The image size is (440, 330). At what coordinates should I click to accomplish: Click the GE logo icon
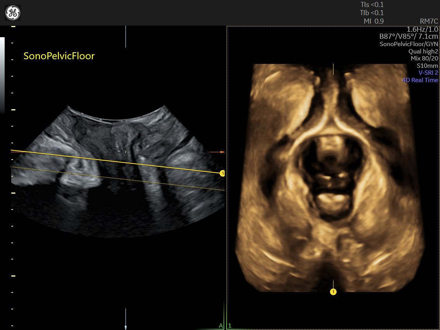tap(13, 13)
